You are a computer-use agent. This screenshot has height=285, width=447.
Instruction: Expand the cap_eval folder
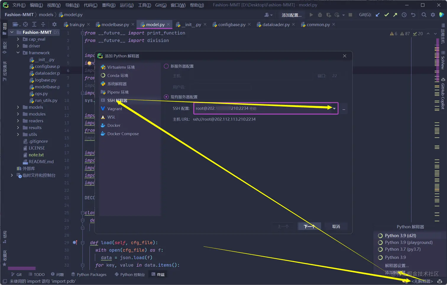pos(18,39)
